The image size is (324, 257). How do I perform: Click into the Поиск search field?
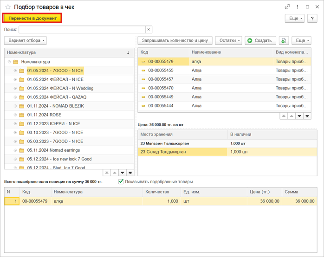pyautogui.click(x=82, y=30)
